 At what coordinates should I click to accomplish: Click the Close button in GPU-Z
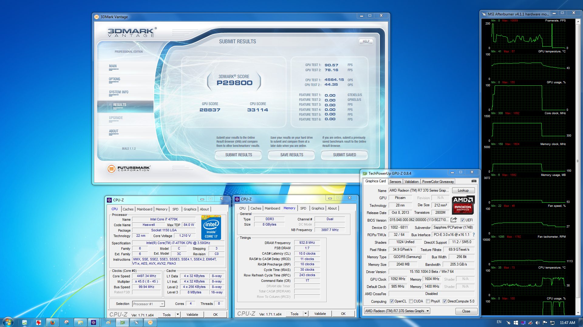(466, 311)
